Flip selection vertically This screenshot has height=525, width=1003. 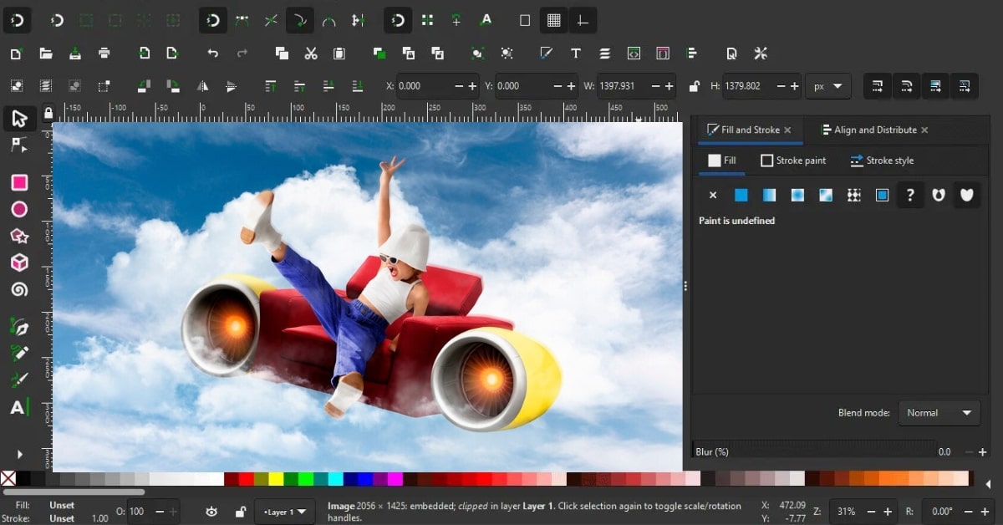click(231, 86)
